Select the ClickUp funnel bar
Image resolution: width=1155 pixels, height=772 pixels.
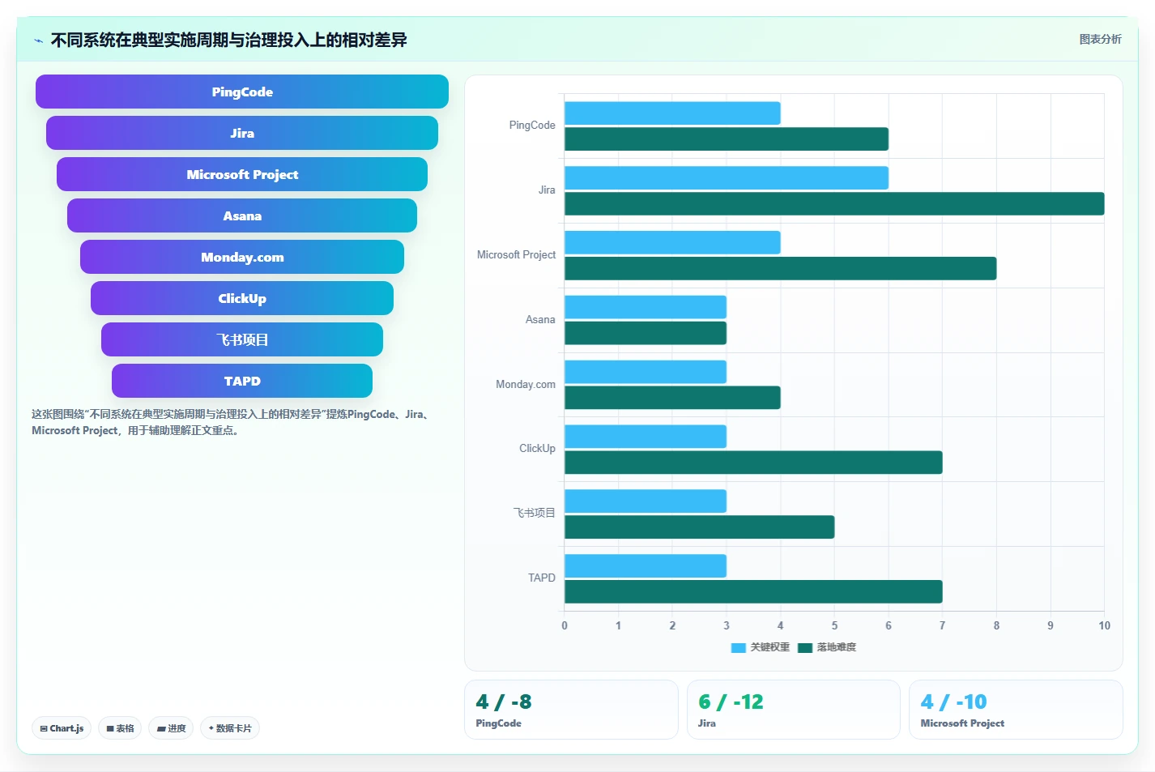pos(242,298)
